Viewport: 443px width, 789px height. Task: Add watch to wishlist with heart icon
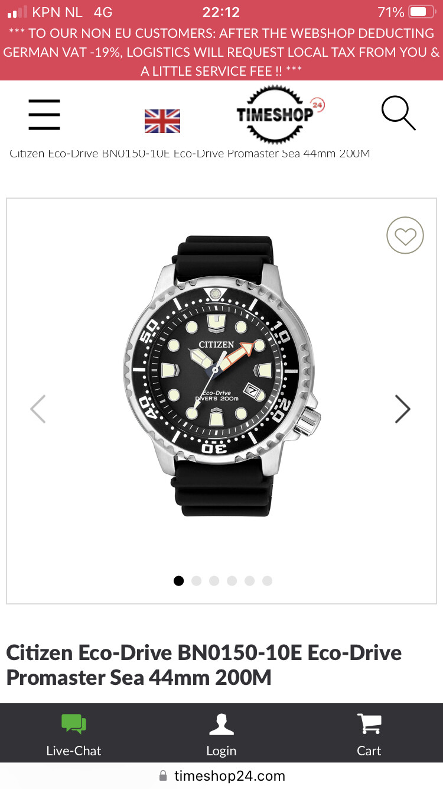click(405, 236)
